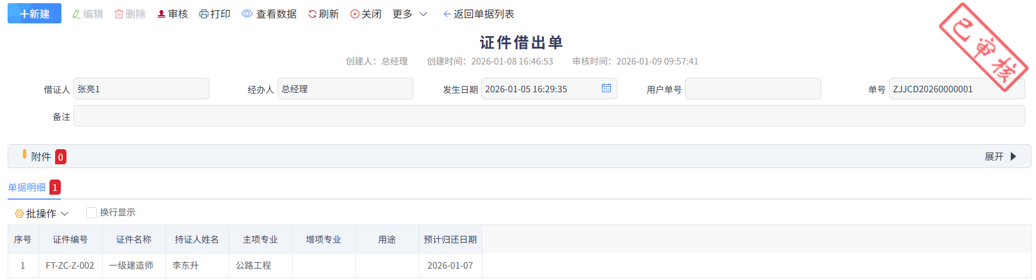Open the 批操作 dropdown

pos(42,214)
